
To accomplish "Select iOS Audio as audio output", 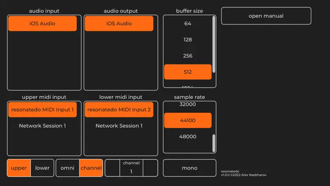I will pos(119,23).
